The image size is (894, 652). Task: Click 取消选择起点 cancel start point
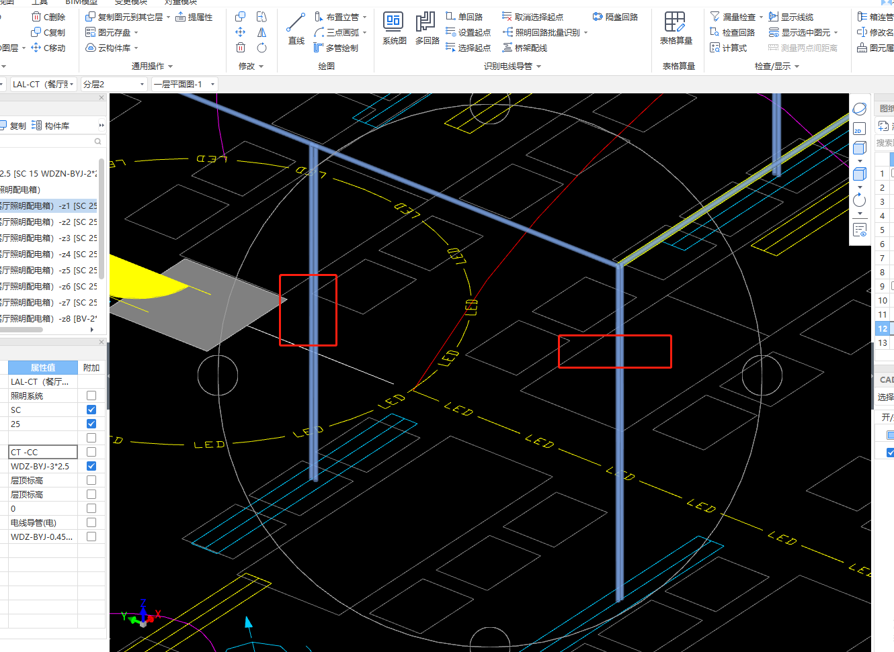click(x=533, y=17)
